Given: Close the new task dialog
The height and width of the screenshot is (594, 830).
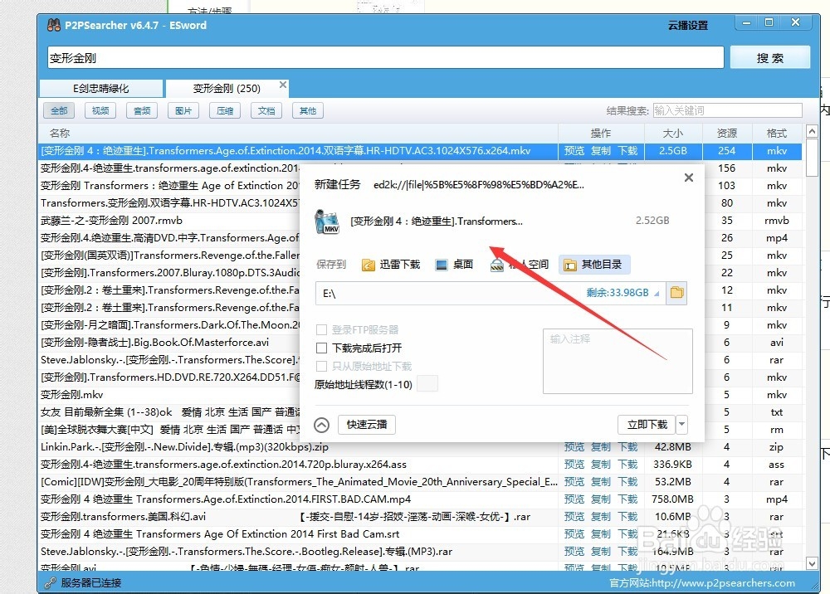Looking at the screenshot, I should pos(689,178).
